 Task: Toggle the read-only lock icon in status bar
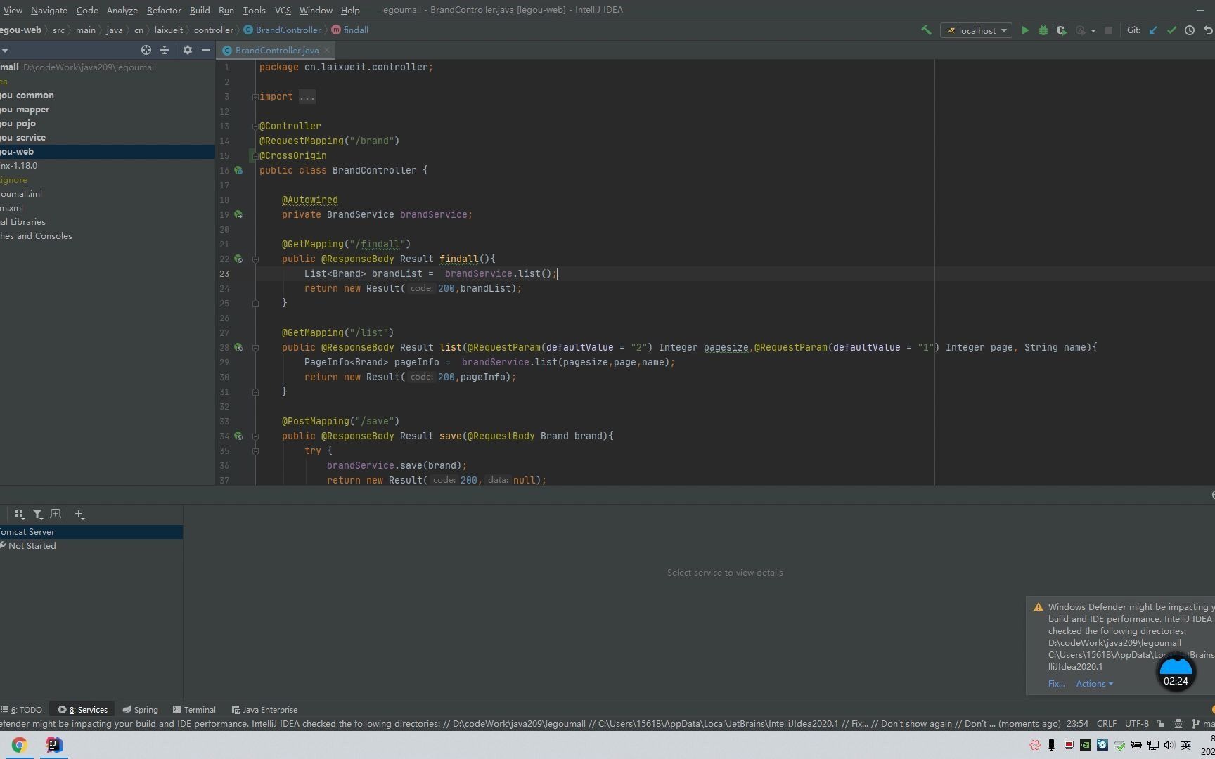(x=1160, y=724)
